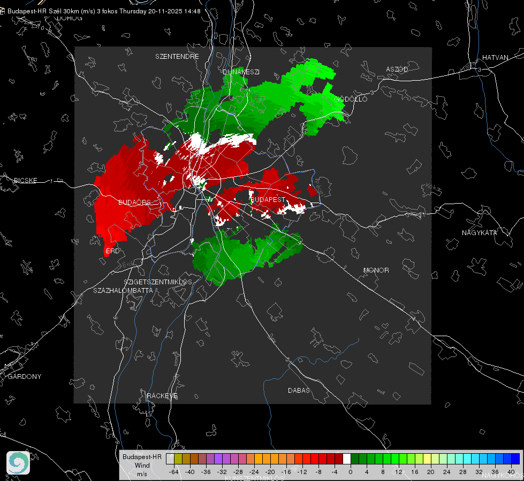Viewport: 524px width, 481px height.
Task: Click the ASZOD map label
Action: click(x=397, y=69)
